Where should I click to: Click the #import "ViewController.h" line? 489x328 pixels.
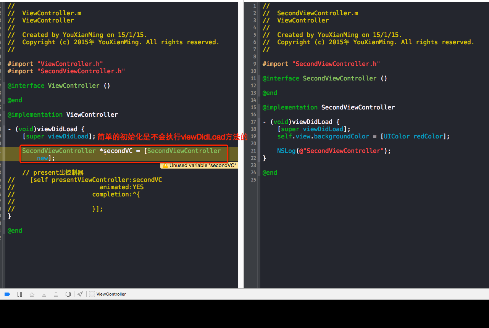55,64
